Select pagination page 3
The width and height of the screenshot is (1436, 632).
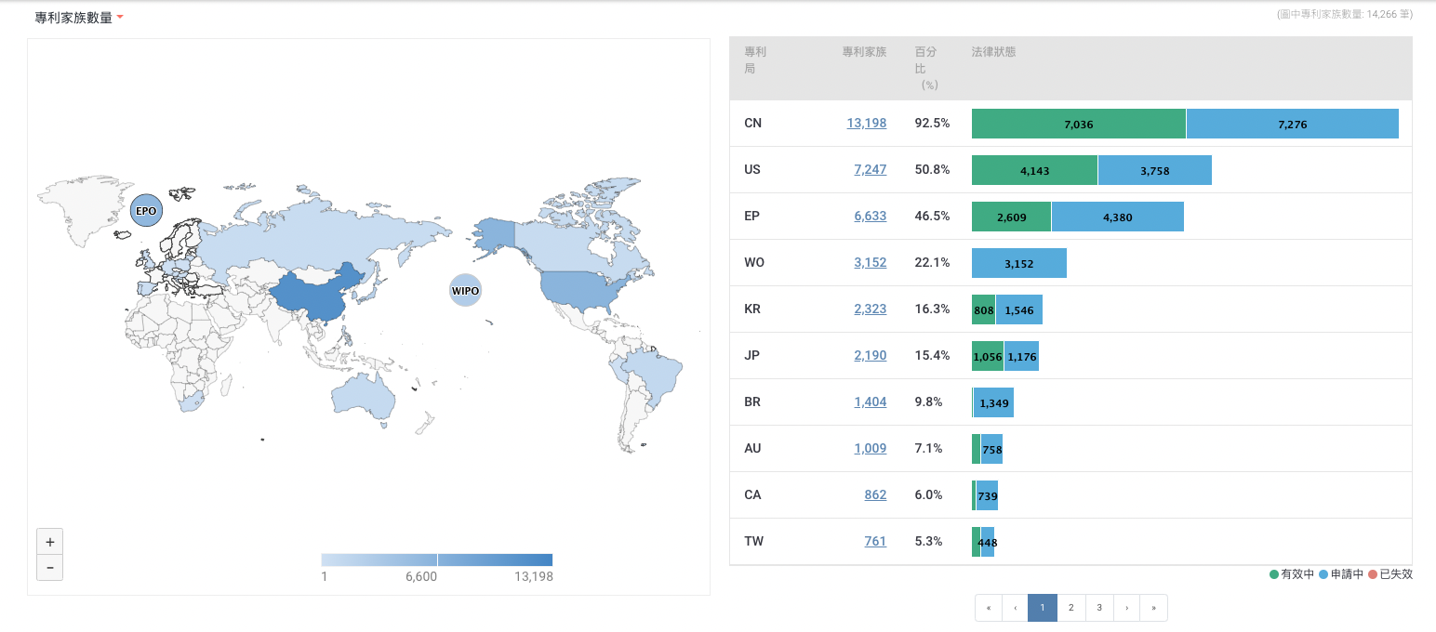1099,608
